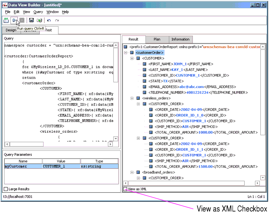Open the Help menu

click(x=65, y=12)
